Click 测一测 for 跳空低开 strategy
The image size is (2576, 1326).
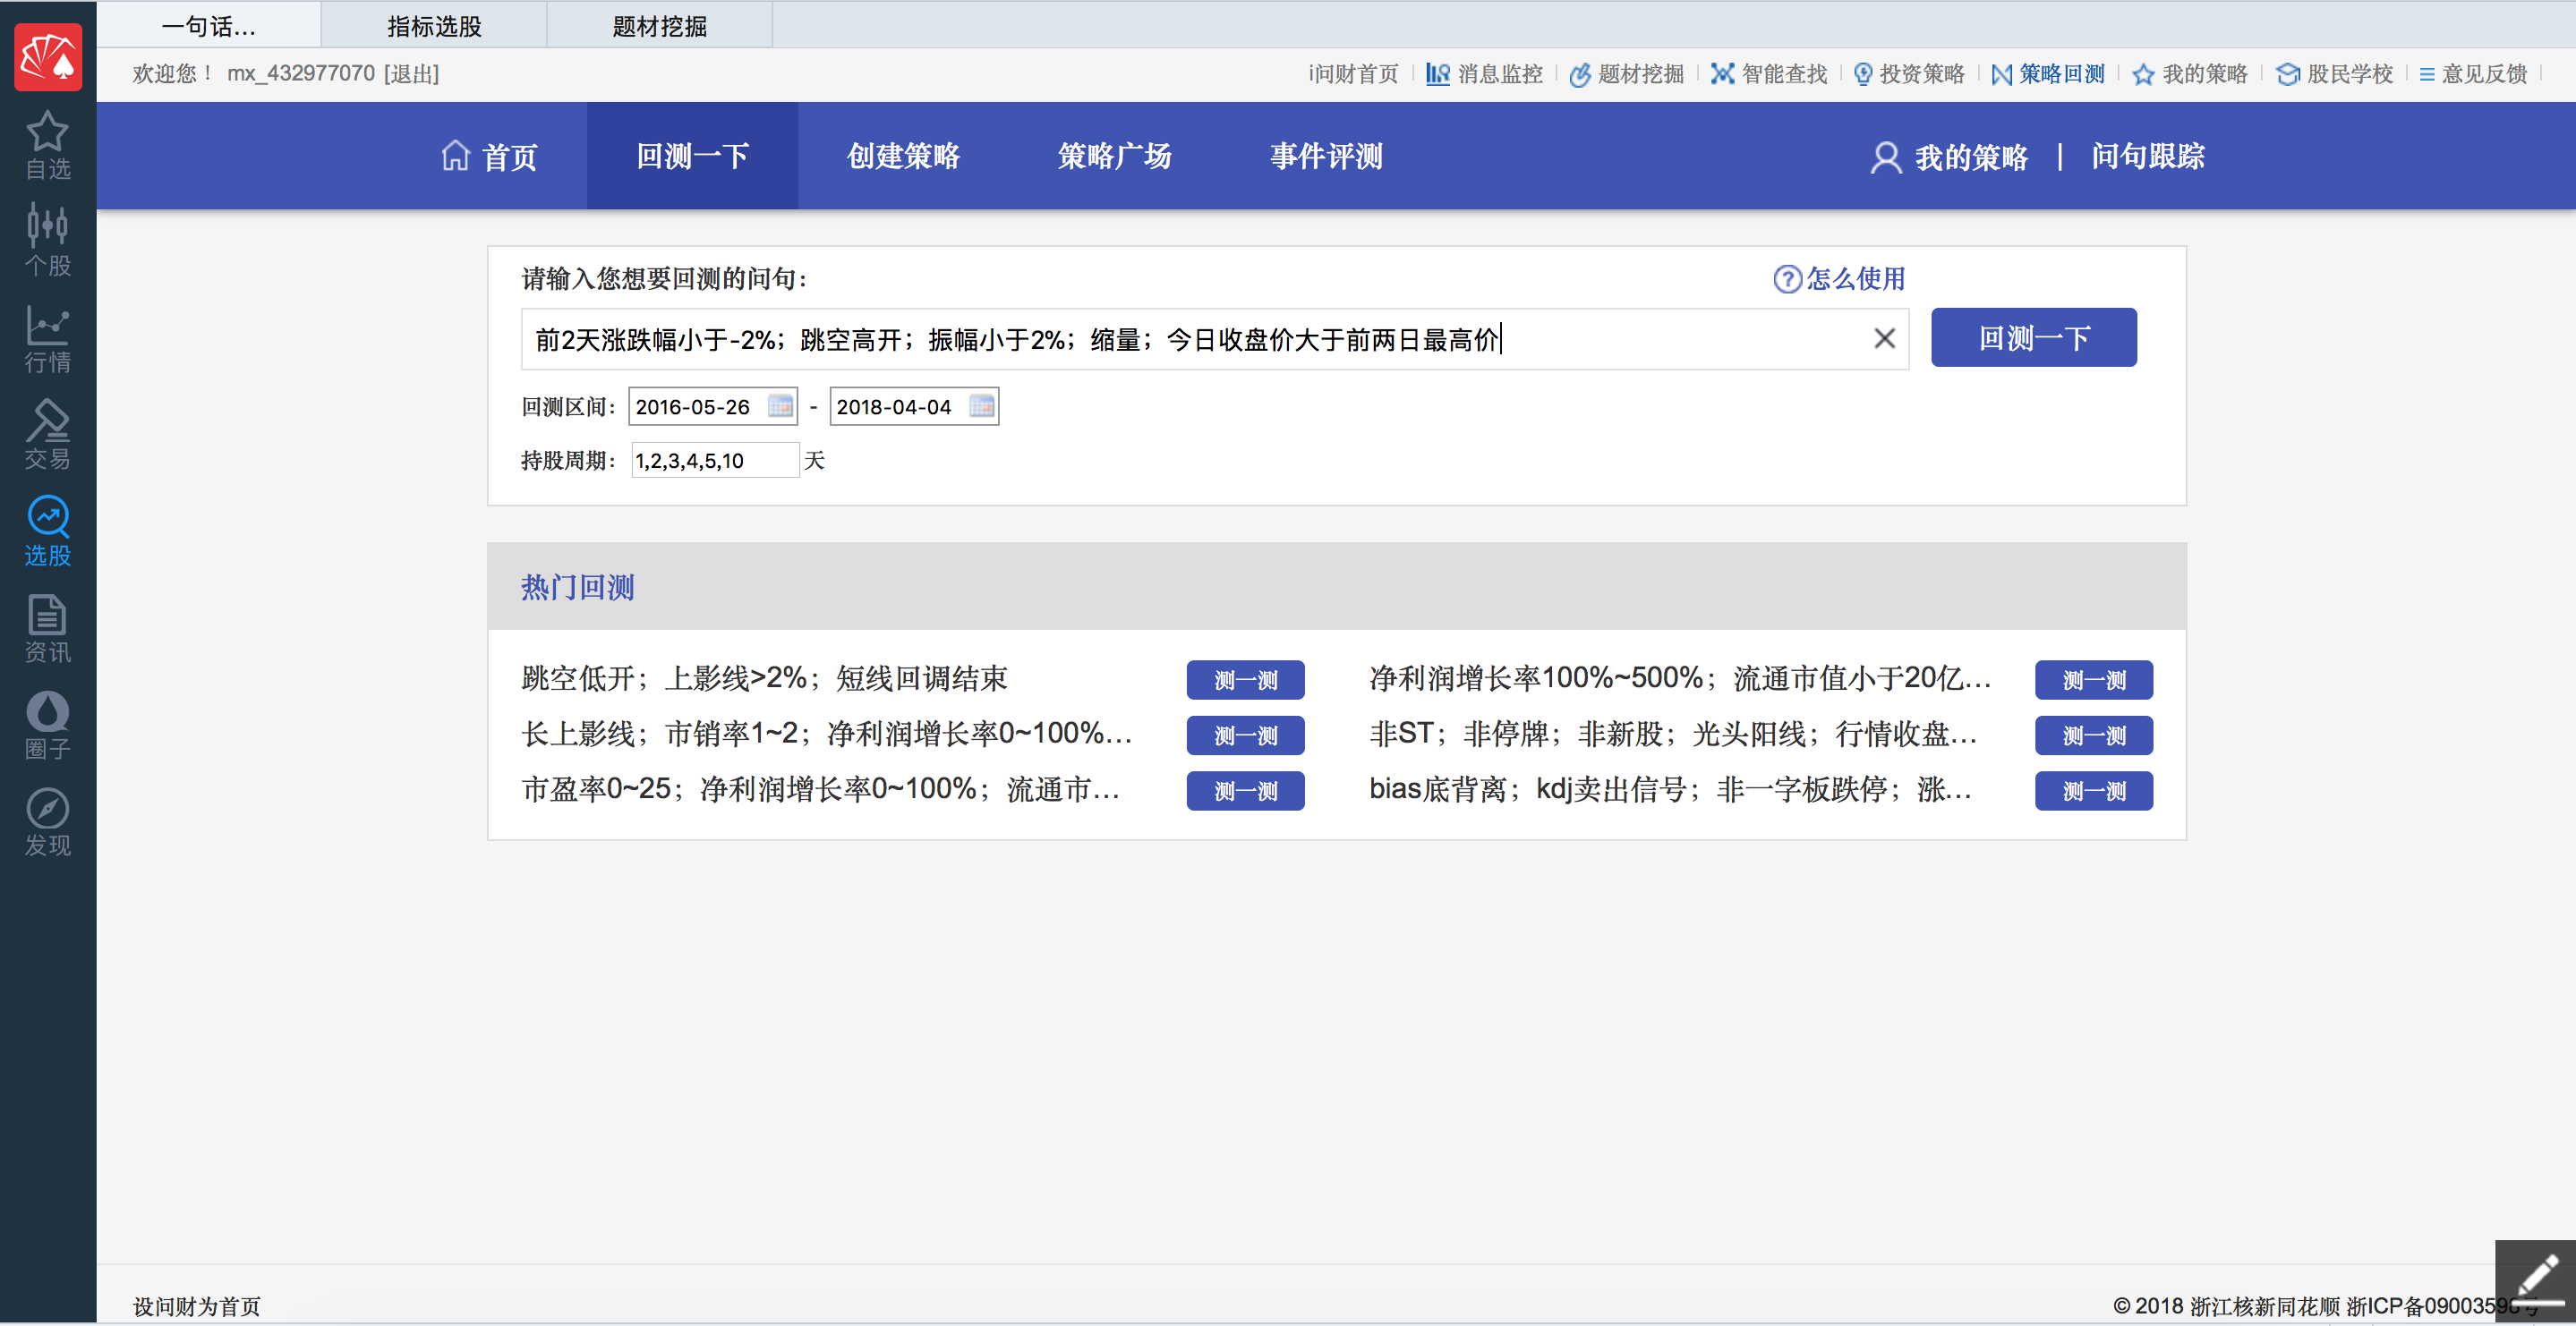point(1245,680)
